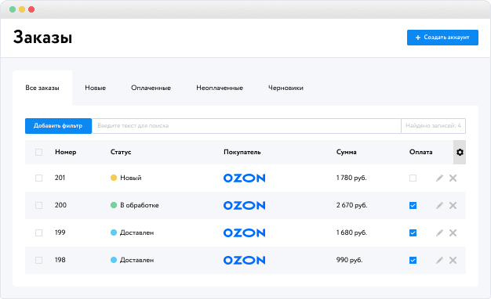Check the Оплата box for order 201
The image size is (491, 299).
coord(413,178)
